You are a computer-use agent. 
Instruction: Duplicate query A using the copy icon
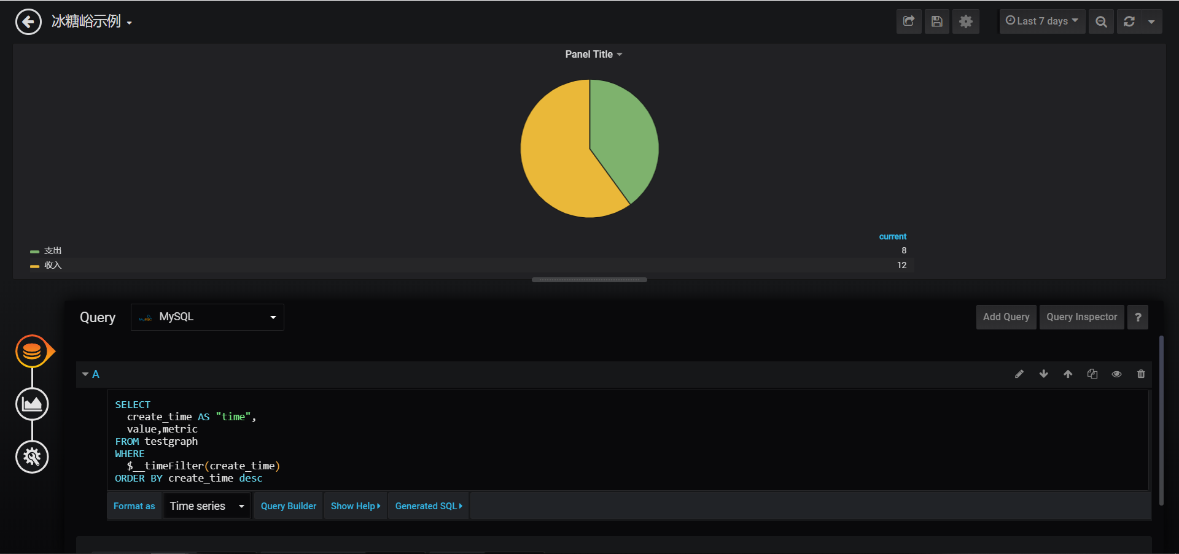click(1092, 374)
